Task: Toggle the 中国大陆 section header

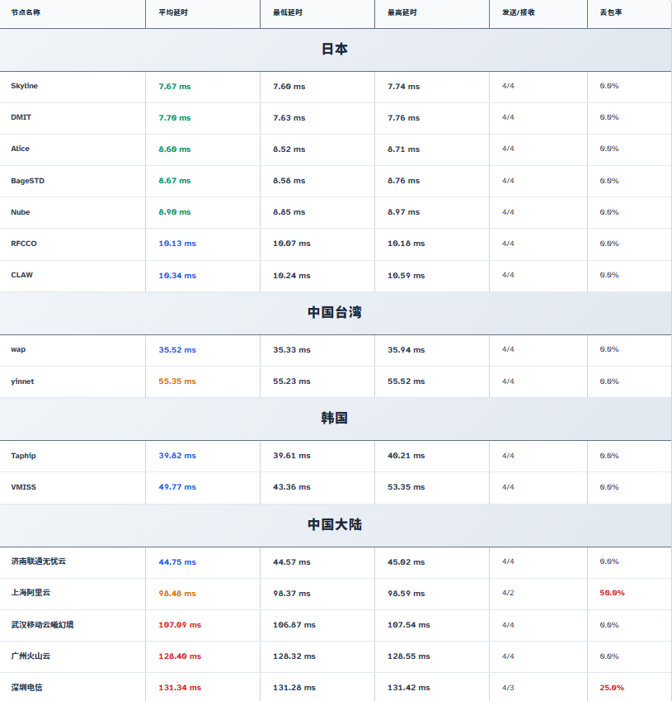Action: (x=335, y=525)
